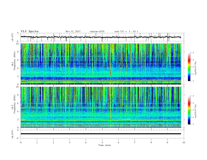The width and height of the screenshot is (207, 160).
Task: Click the ch.1 spectrogram panel
Action: click(x=101, y=64)
